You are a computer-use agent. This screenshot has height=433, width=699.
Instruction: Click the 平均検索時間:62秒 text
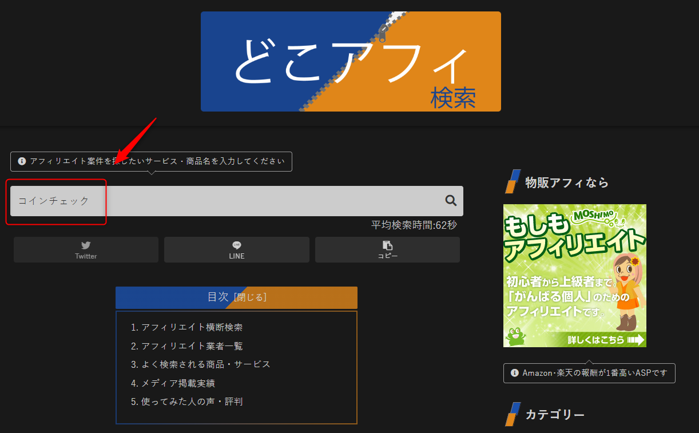[414, 225]
